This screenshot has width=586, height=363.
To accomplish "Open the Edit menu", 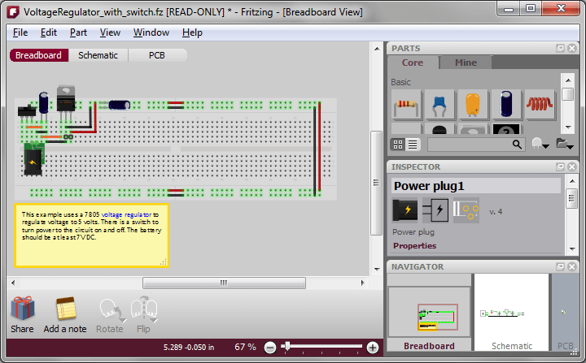I will (49, 32).
